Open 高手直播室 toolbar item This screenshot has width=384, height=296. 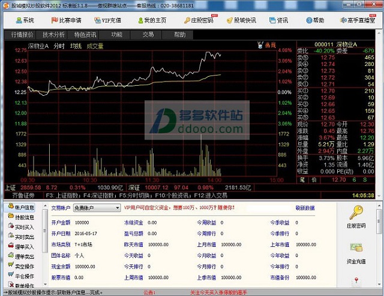(x=358, y=20)
